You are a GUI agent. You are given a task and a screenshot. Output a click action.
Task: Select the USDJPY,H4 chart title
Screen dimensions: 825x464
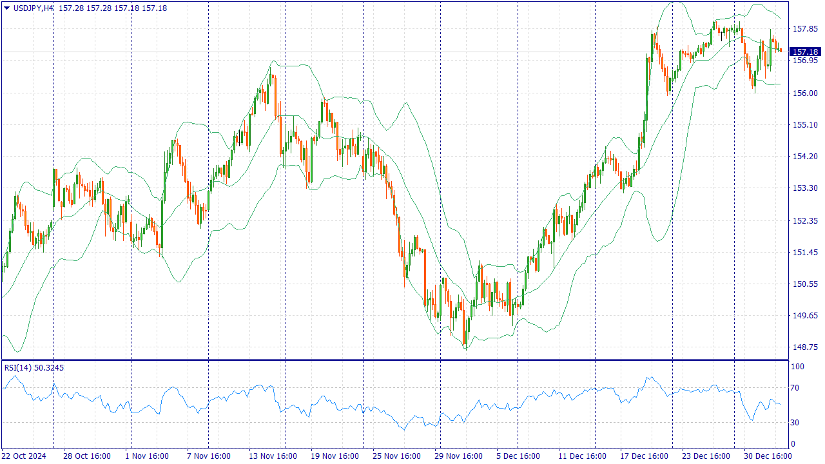[34, 8]
